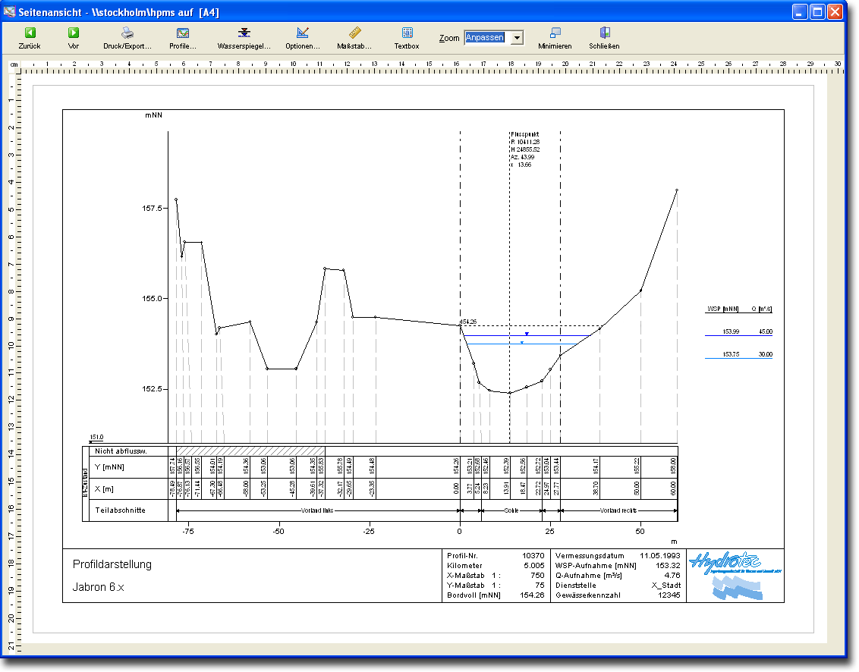
Task: Click the WSP [mNN] legend header
Action: pos(722,309)
